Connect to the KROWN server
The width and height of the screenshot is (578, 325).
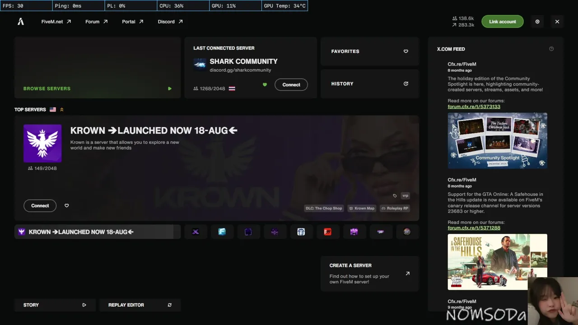pyautogui.click(x=40, y=206)
